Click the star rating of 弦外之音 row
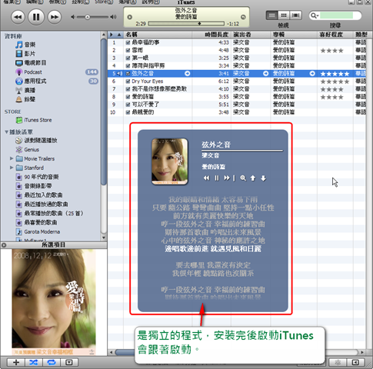 coord(335,74)
